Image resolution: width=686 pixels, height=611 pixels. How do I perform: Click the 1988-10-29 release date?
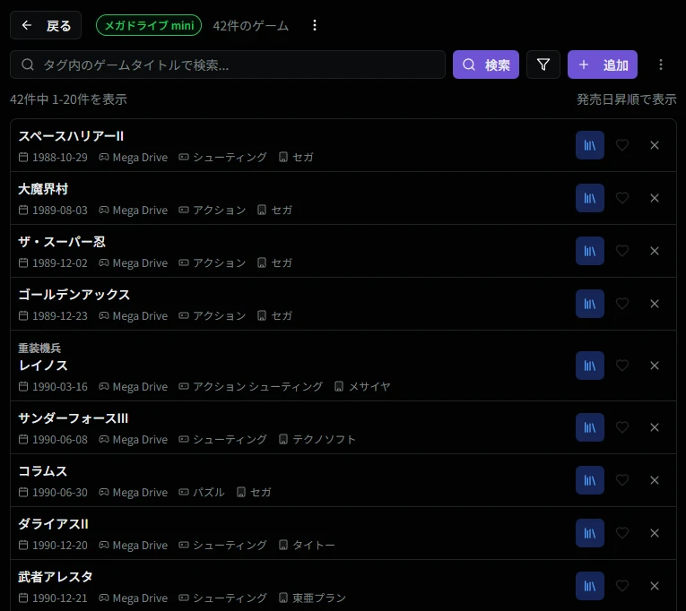pyautogui.click(x=60, y=158)
